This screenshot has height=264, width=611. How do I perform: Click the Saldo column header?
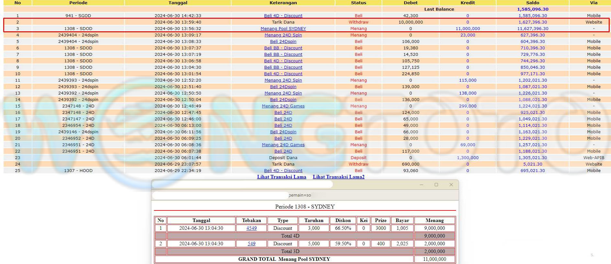532,3
